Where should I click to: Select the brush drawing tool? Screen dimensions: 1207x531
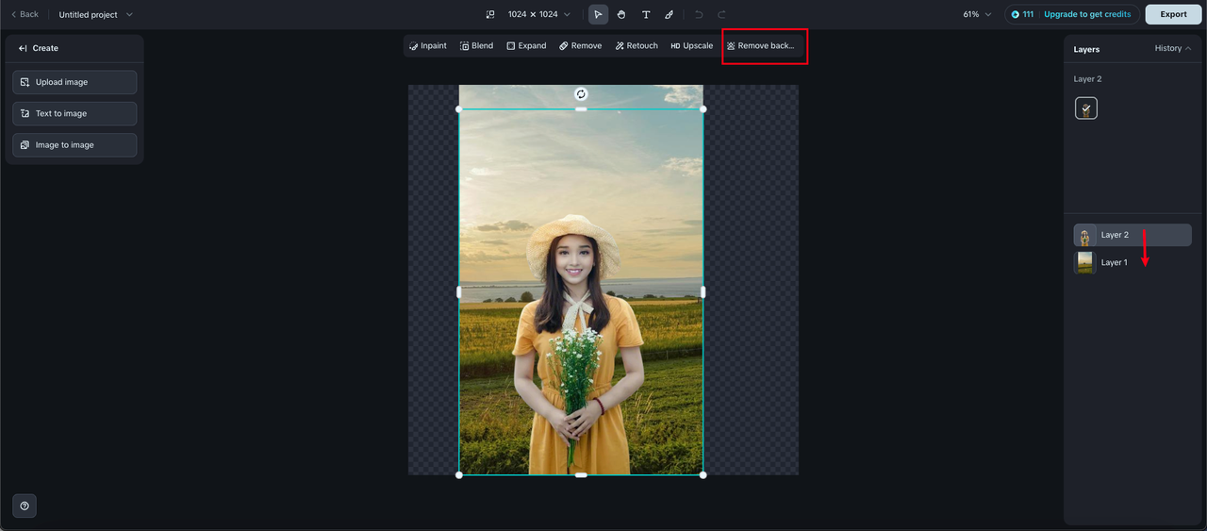click(669, 14)
